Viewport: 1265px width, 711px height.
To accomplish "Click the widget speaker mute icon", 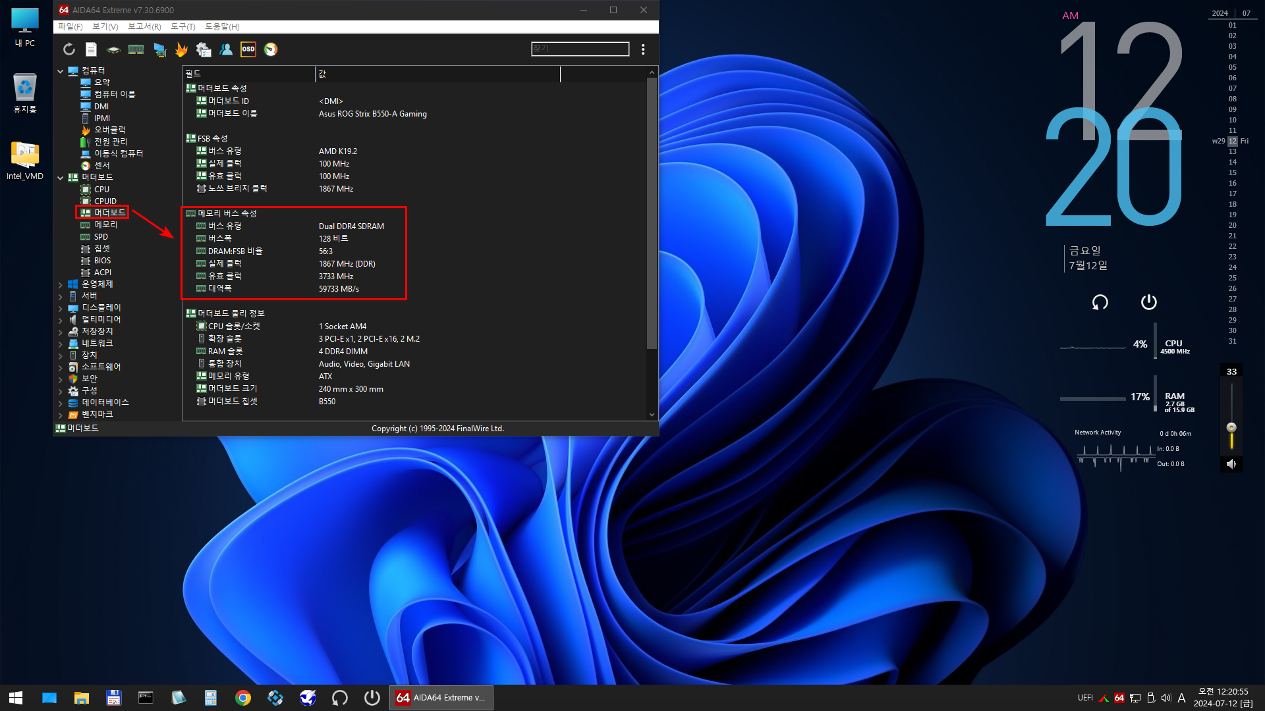I will click(1231, 464).
